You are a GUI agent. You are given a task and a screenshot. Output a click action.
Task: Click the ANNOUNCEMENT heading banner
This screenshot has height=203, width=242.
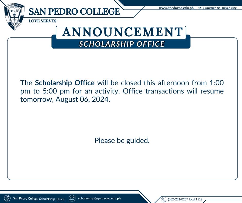[121, 32]
